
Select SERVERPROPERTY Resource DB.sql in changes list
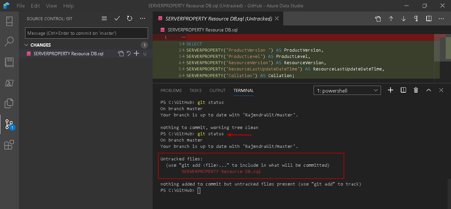[x=68, y=54]
